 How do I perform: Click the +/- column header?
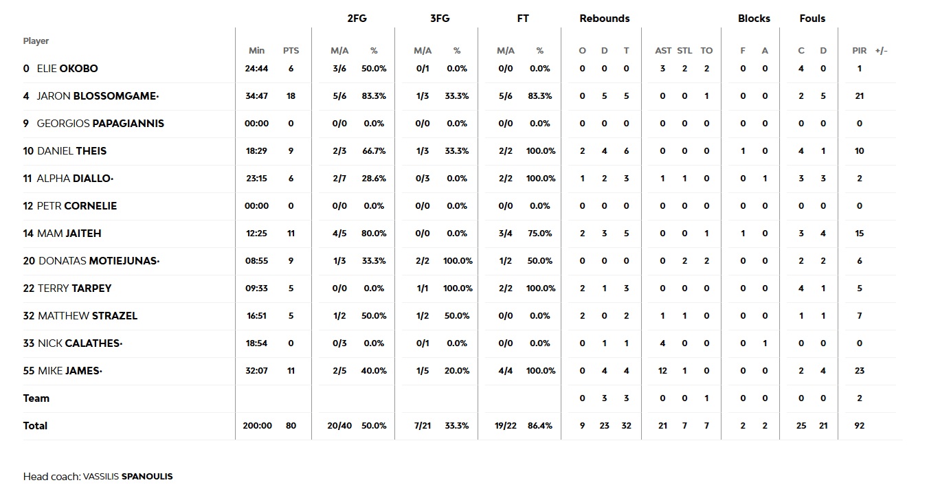[x=881, y=51]
